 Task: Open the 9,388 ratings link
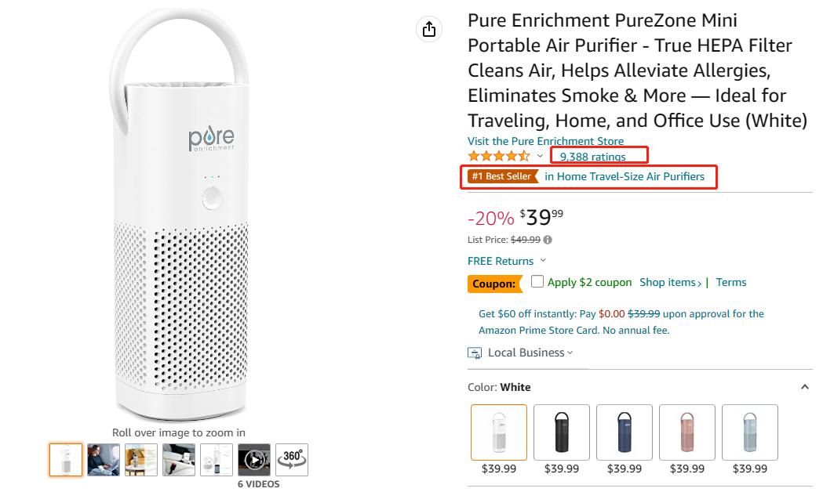[x=592, y=157]
